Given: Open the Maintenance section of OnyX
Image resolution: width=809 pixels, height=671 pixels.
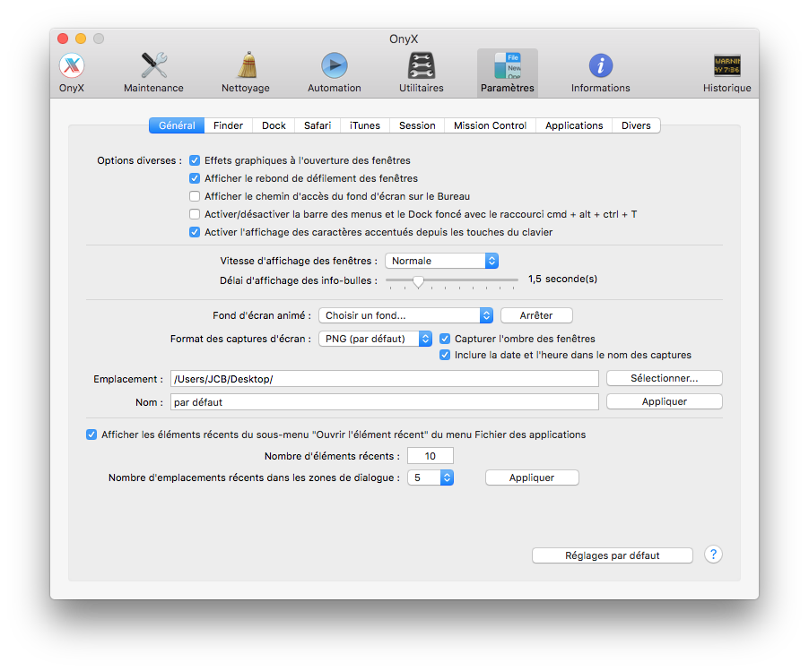Looking at the screenshot, I should coord(152,72).
